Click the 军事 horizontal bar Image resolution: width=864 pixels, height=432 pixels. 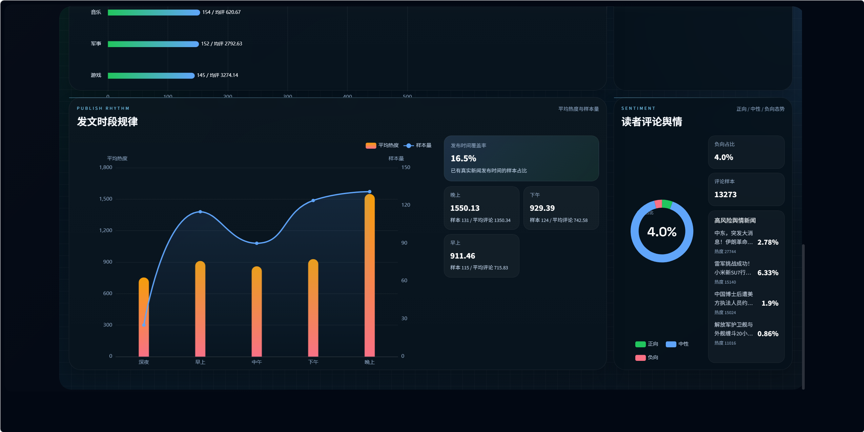[x=153, y=44]
